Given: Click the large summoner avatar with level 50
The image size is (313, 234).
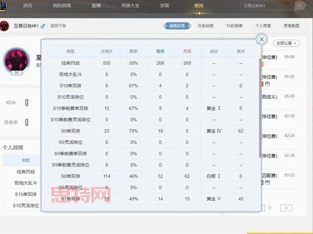Looking at the screenshot, I should (x=17, y=60).
